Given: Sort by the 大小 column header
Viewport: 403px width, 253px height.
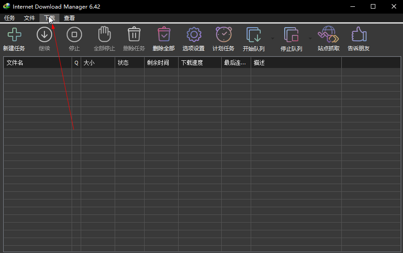Looking at the screenshot, I should click(x=98, y=63).
